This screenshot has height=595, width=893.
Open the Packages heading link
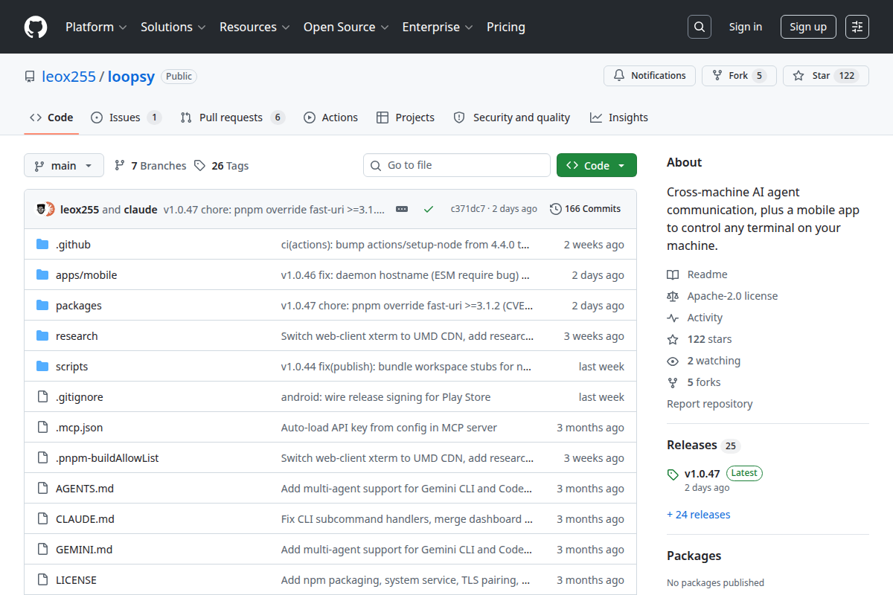(x=694, y=556)
